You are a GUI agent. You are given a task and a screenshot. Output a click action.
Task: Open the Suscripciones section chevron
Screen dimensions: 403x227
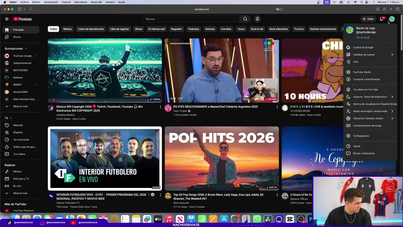pyautogui.click(x=26, y=49)
